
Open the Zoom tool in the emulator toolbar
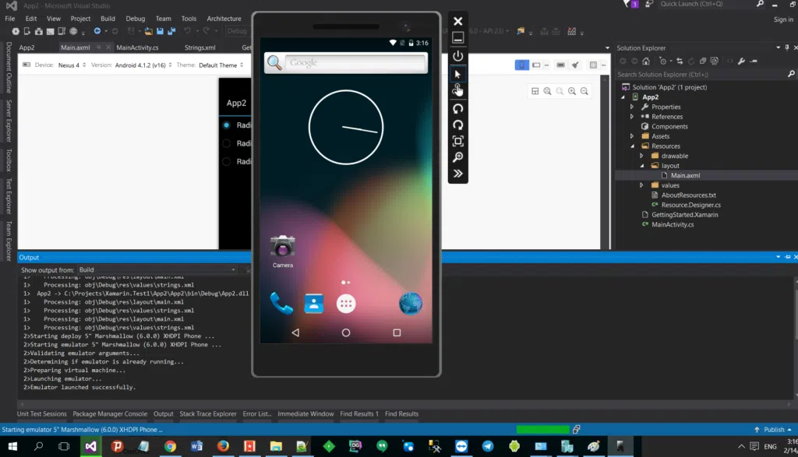pyautogui.click(x=457, y=156)
